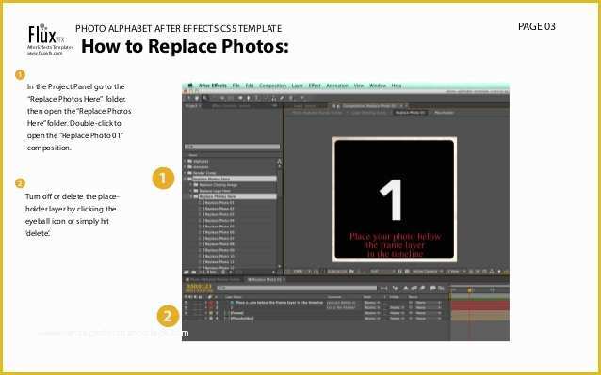
Task: Open the Window menu
Action: coord(378,86)
